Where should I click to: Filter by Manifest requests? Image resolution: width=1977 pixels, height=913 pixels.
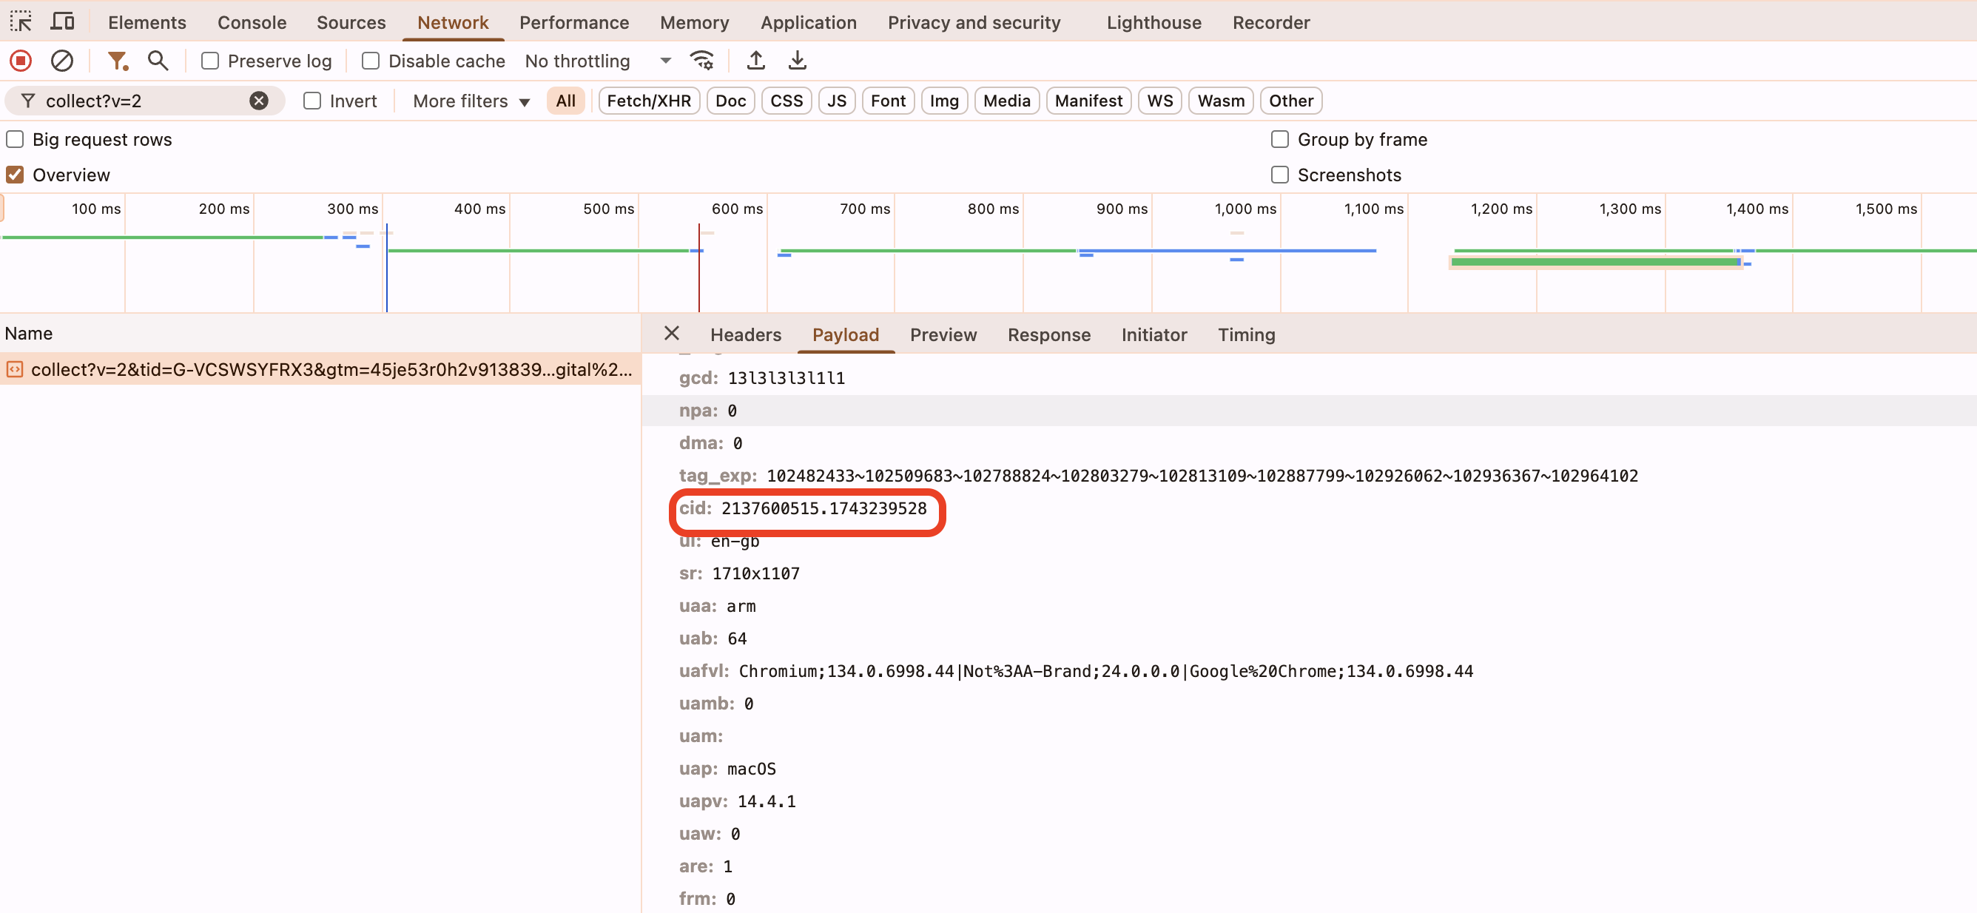[x=1088, y=101]
